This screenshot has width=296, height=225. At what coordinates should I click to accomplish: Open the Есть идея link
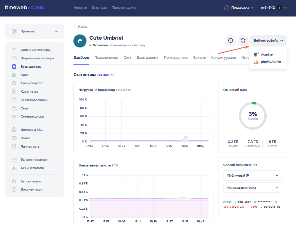[x=99, y=8]
